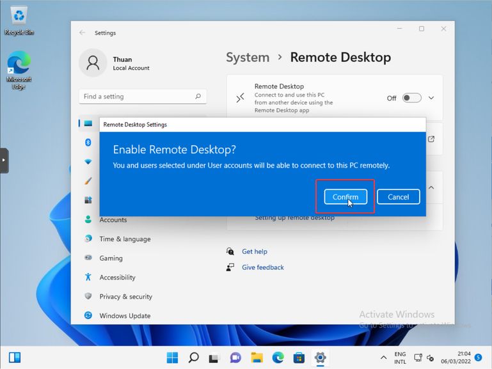The image size is (492, 369).
Task: Cancel the Enable Remote Desktop dialog
Action: [398, 196]
